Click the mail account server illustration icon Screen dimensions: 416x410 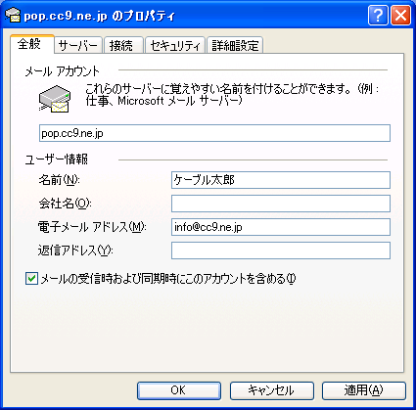pos(55,99)
